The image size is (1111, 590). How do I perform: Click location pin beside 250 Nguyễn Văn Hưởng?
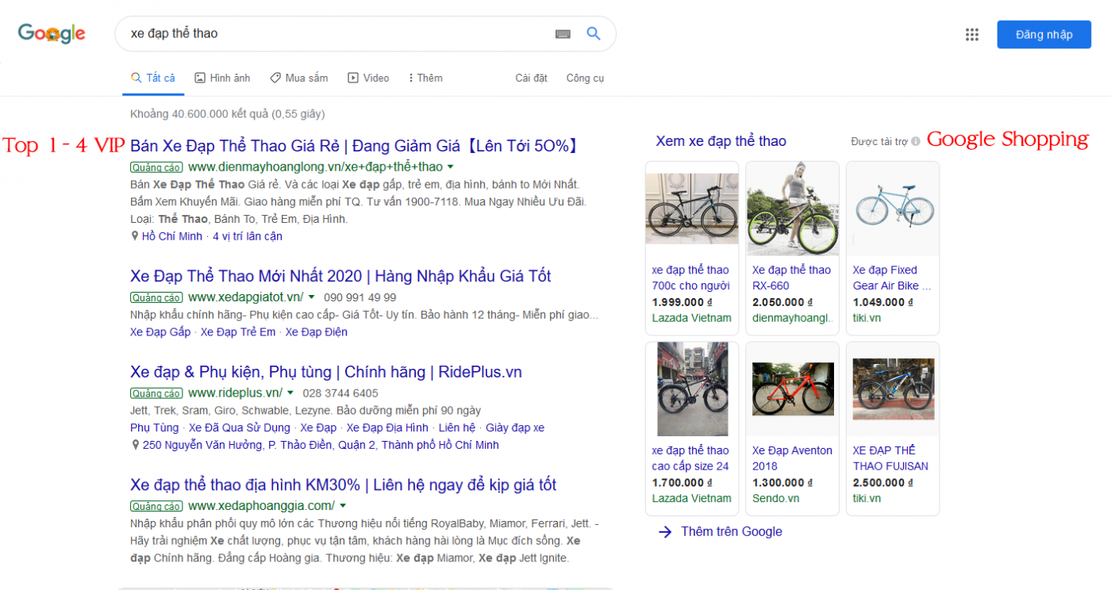point(135,445)
